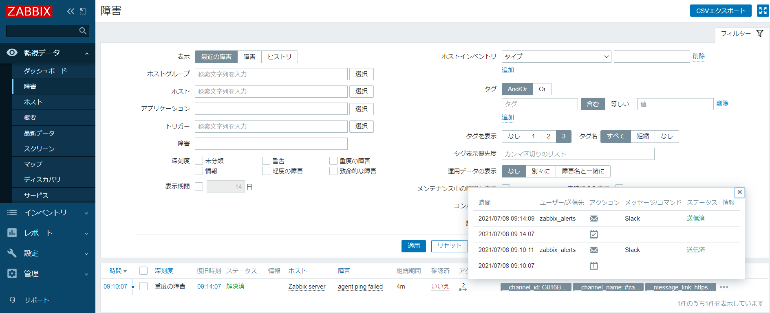Expand the 管理 menu section
This screenshot has height=313, width=770.
click(x=86, y=274)
